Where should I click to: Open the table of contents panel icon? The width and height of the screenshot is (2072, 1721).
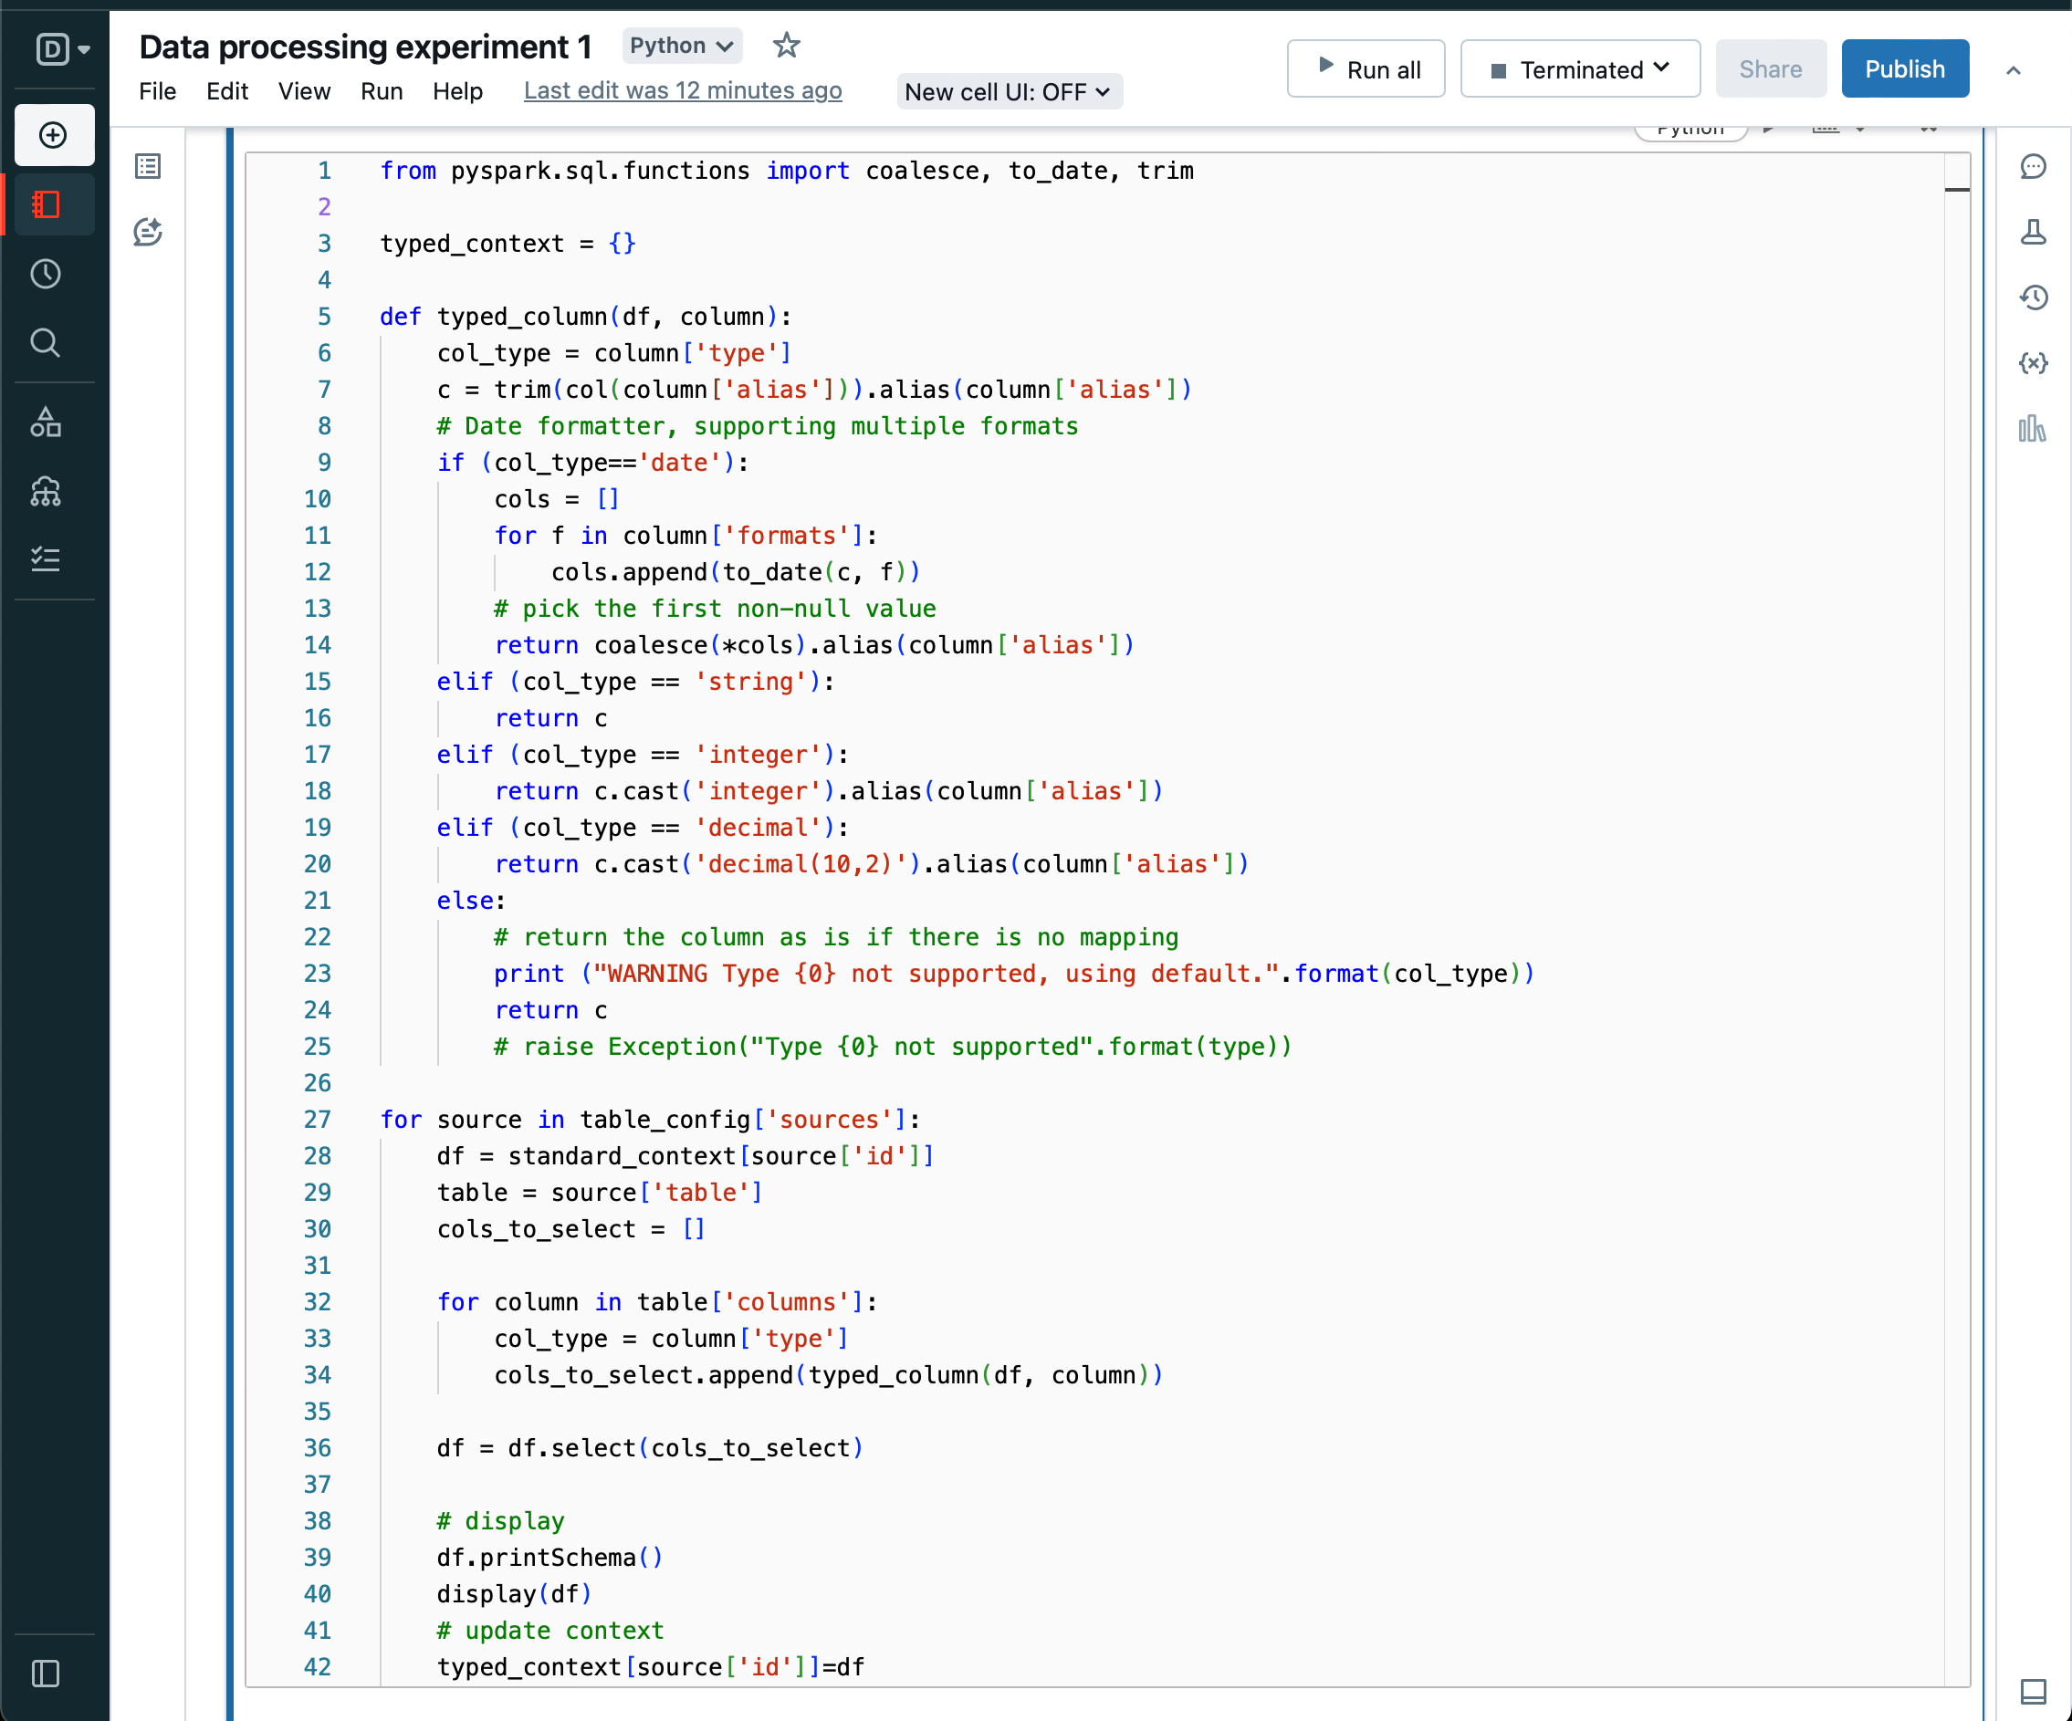coord(148,166)
